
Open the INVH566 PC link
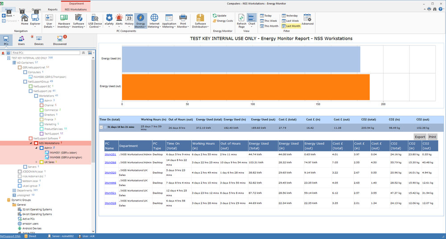pos(110,162)
